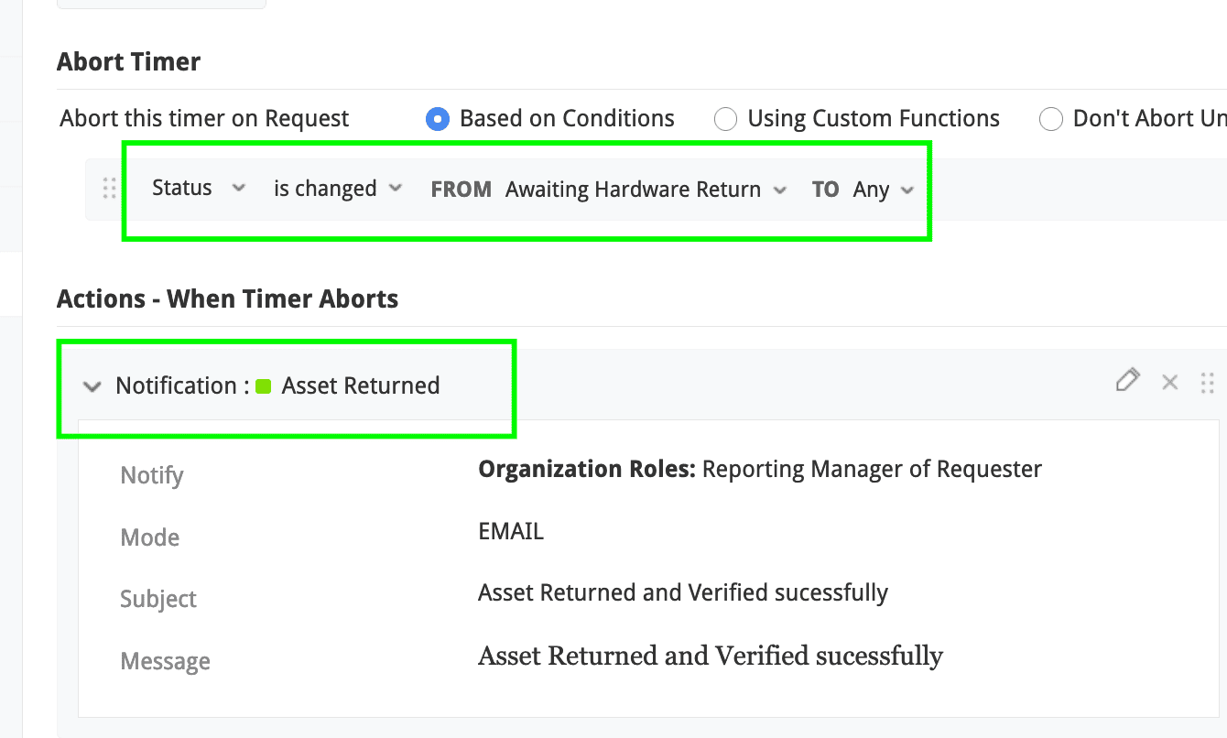Choose the Using Custom Functions option
Viewport: 1227px width, 738px height.
tap(725, 119)
